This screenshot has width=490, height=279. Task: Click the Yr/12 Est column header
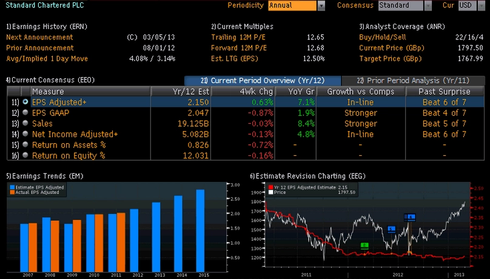(181, 92)
